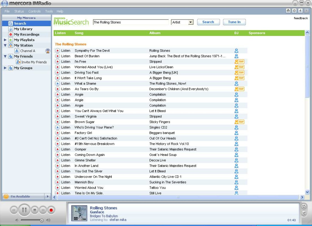This screenshot has width=312, height=226.
Task: Click stefan mika in now playing panel
Action: tap(118, 220)
